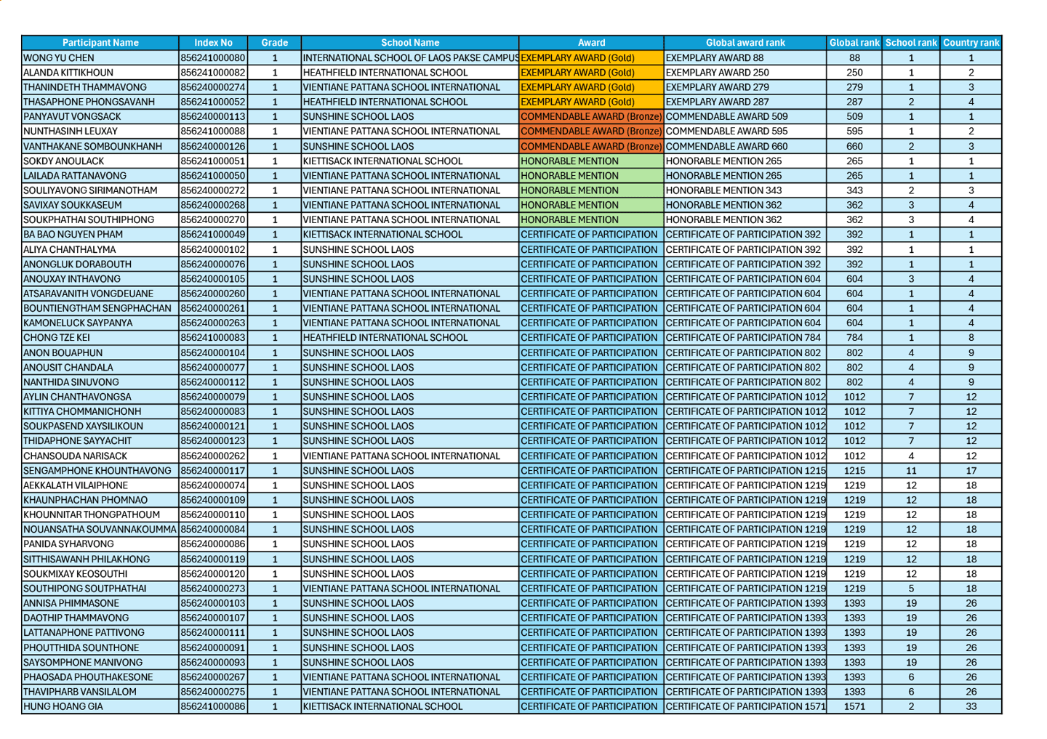Screen dimensions: 1047x739
Task: Select index number 856240000275
Action: (x=214, y=692)
